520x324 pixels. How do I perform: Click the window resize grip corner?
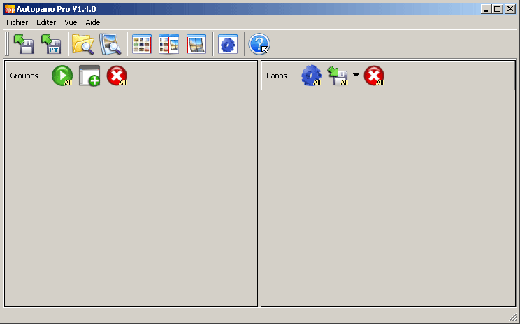pyautogui.click(x=513, y=318)
